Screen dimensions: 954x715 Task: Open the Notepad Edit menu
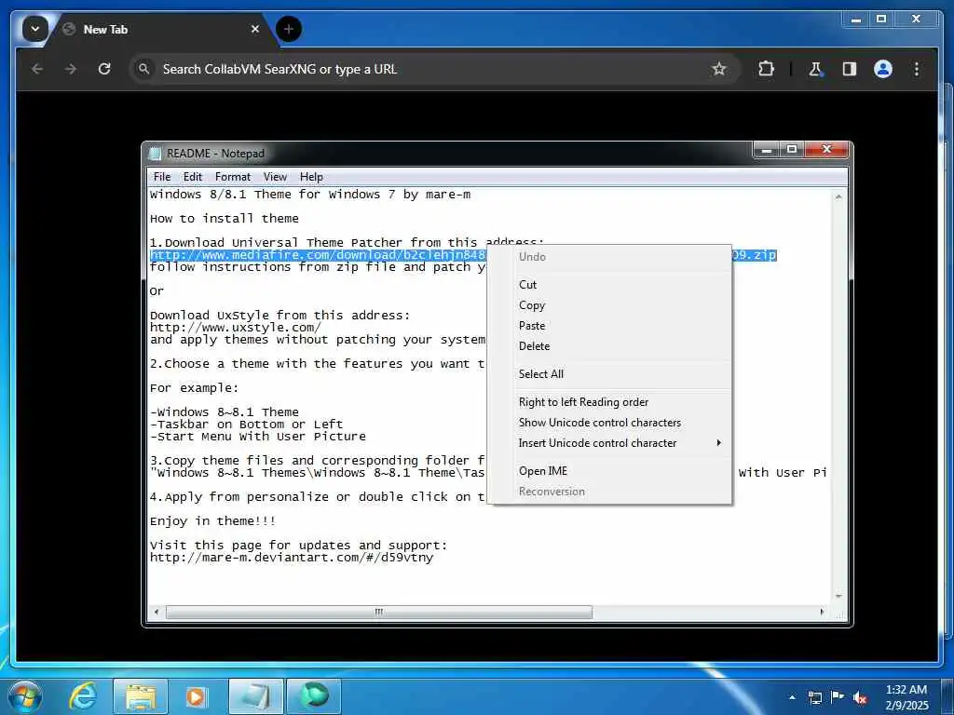192,177
